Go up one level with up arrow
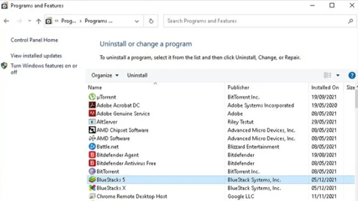Viewport: 358px width, 201px height. coord(38,21)
